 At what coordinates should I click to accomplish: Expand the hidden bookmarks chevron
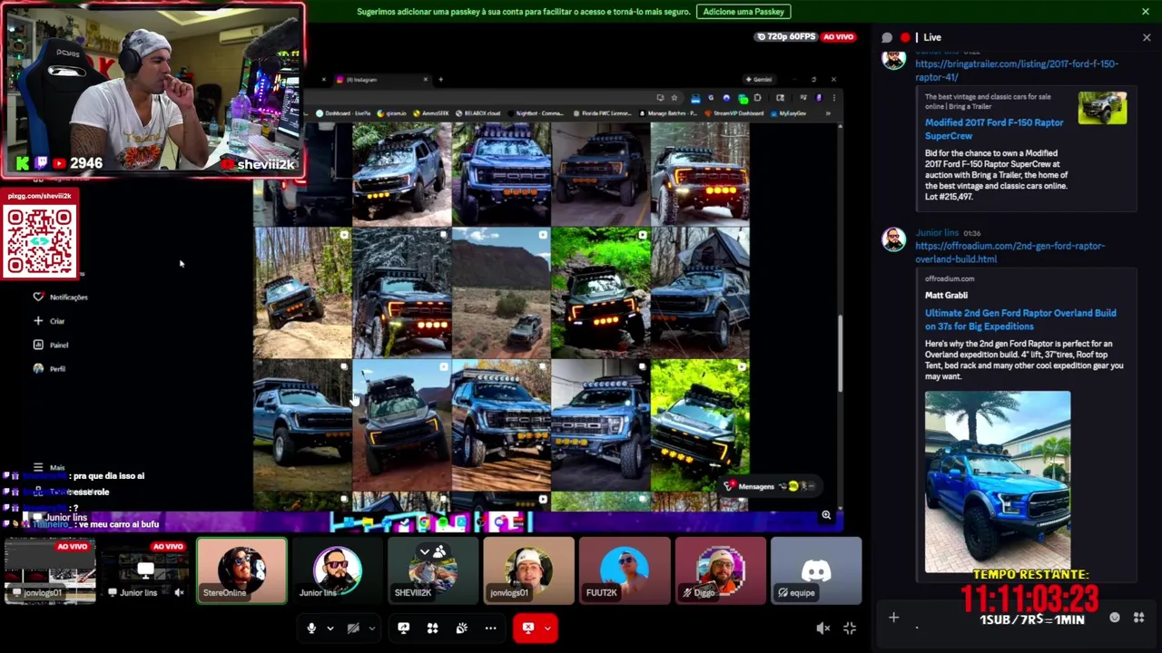[827, 113]
